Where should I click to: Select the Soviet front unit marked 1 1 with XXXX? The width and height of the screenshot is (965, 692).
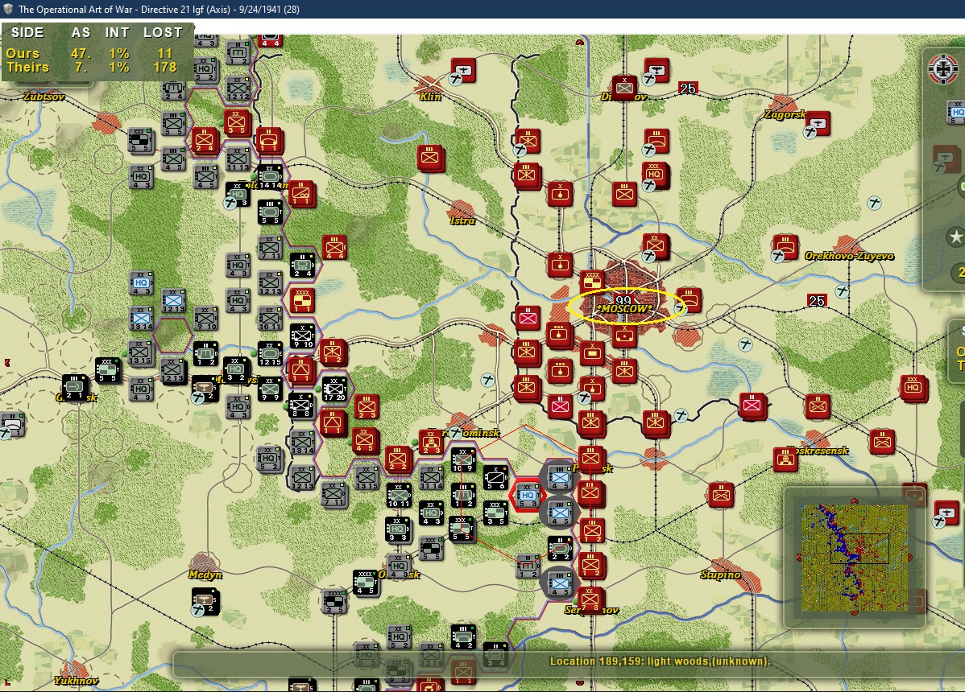[302, 301]
